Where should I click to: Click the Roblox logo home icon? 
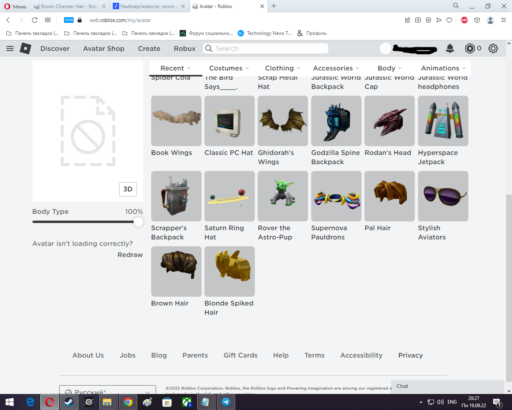pyautogui.click(x=26, y=48)
